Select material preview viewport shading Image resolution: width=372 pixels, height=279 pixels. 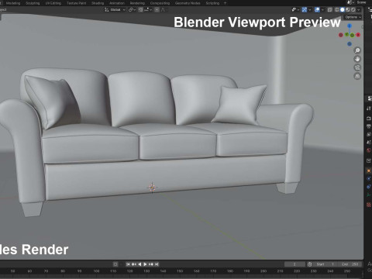coord(348,10)
